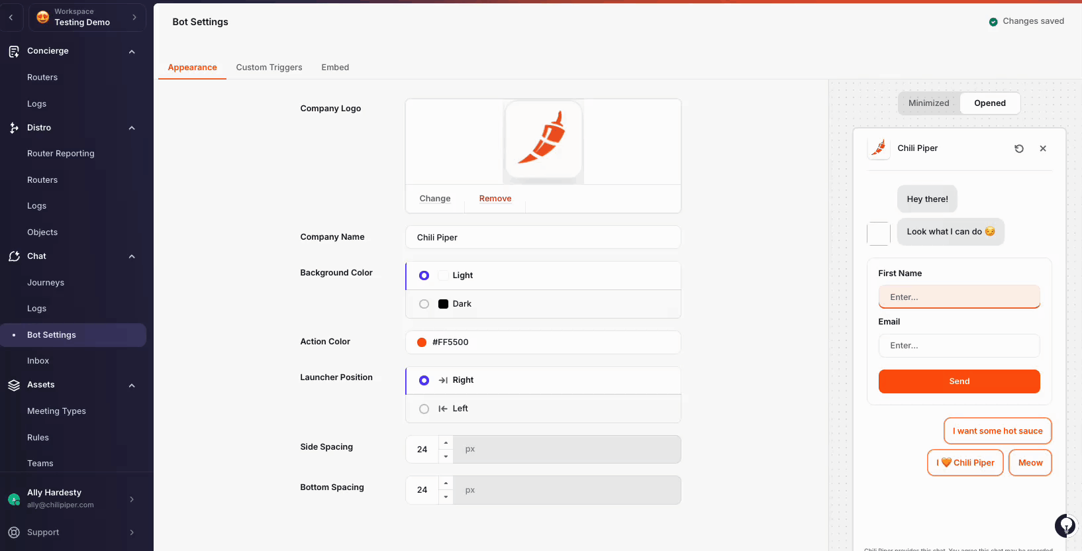Close the chat preview with X
This screenshot has height=551, width=1082.
pos(1043,148)
